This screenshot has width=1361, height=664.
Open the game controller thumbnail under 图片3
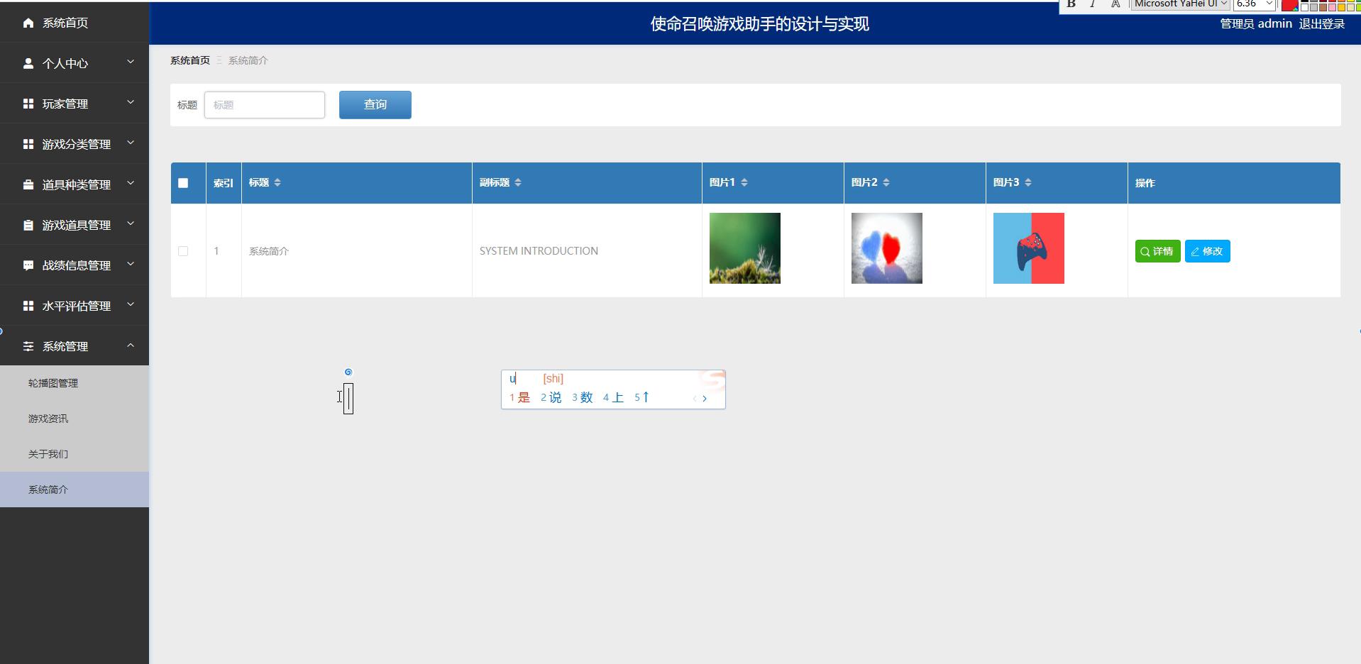pyautogui.click(x=1029, y=248)
